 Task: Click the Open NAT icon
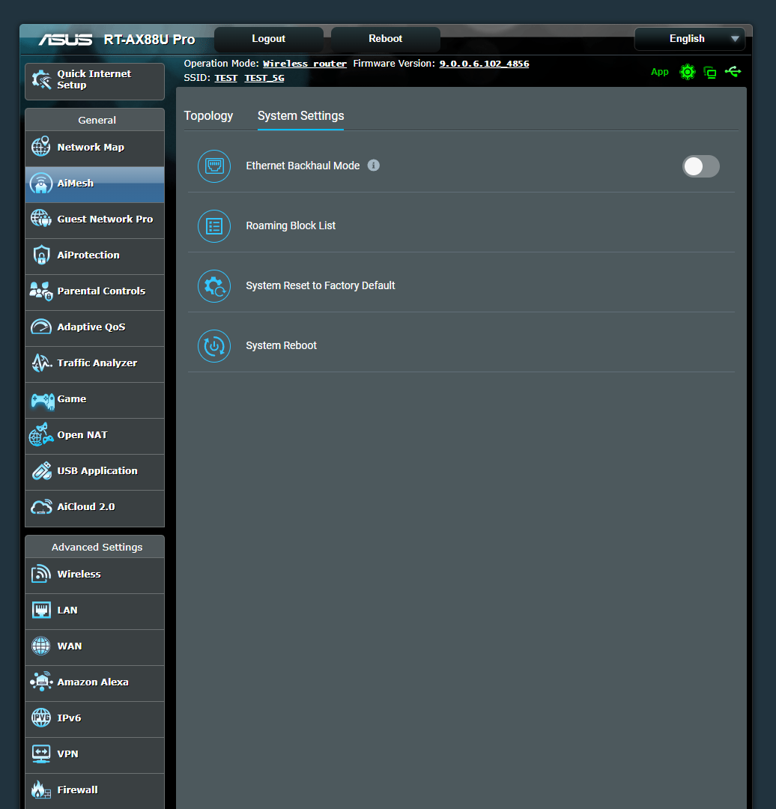[40, 435]
